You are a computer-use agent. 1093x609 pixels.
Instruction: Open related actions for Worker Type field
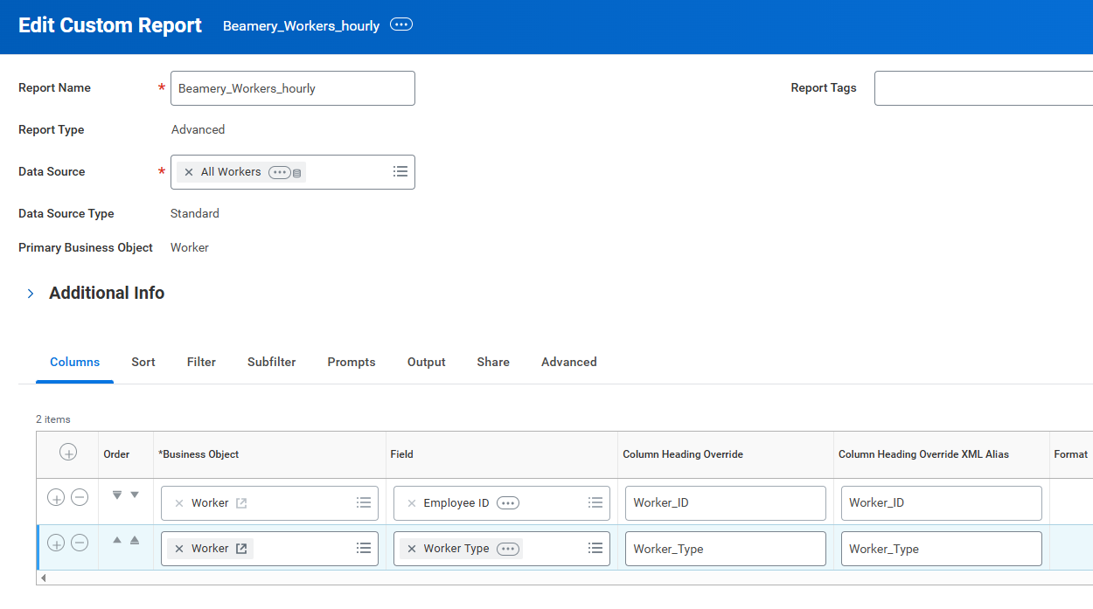(508, 549)
